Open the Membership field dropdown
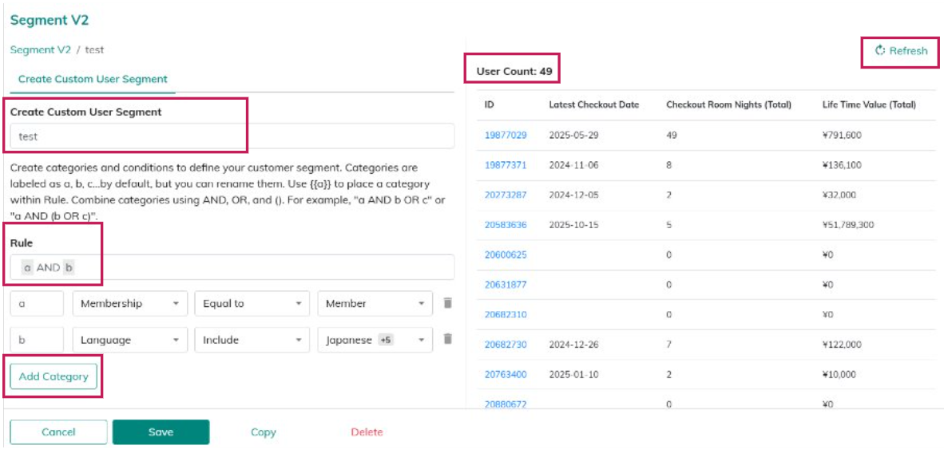 130,303
